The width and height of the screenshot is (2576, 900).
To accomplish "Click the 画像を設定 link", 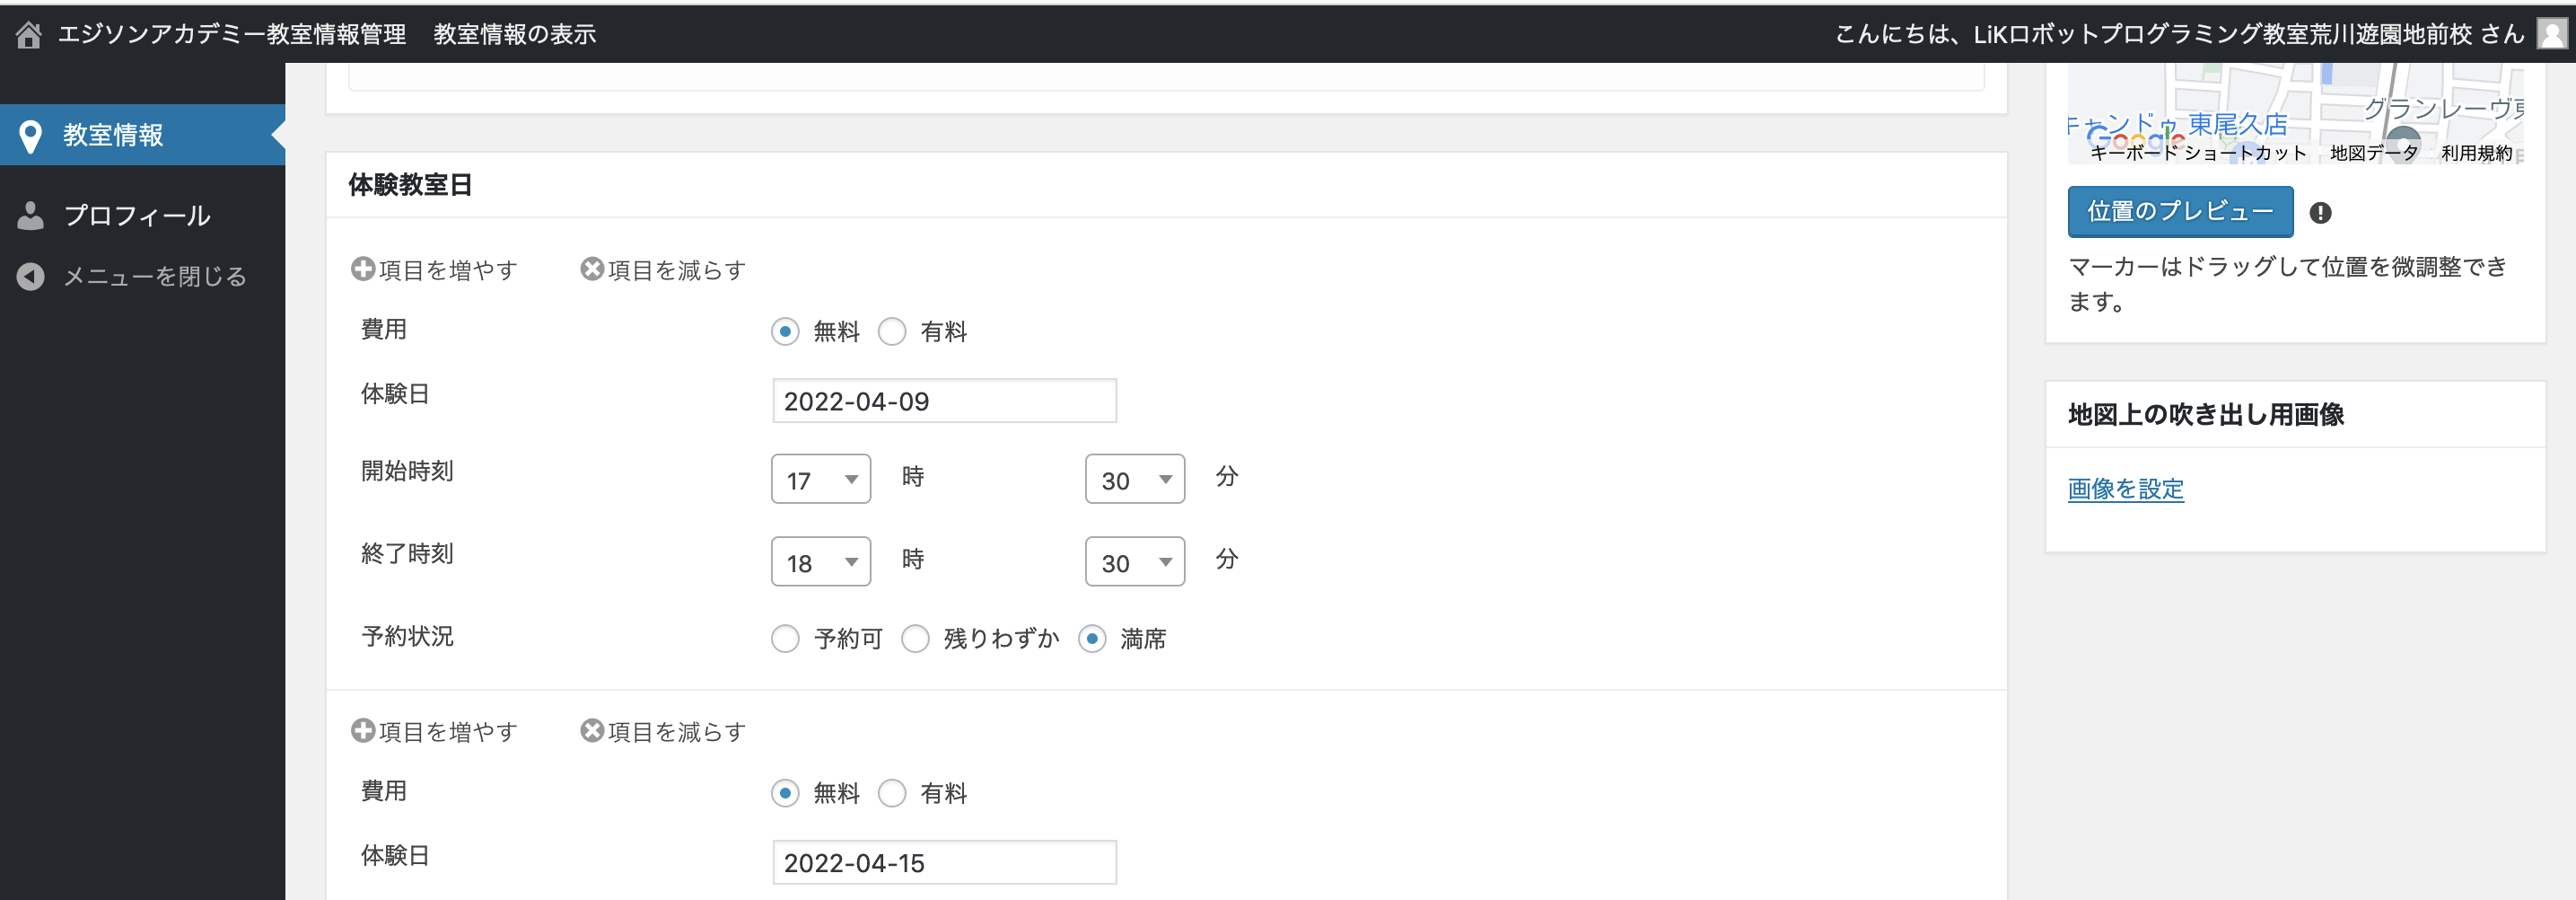I will click(2125, 489).
